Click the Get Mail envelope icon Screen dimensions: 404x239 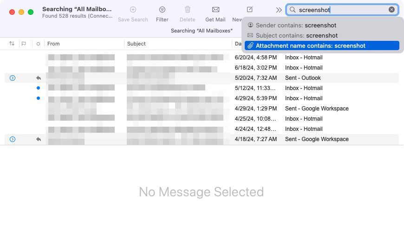tap(215, 10)
